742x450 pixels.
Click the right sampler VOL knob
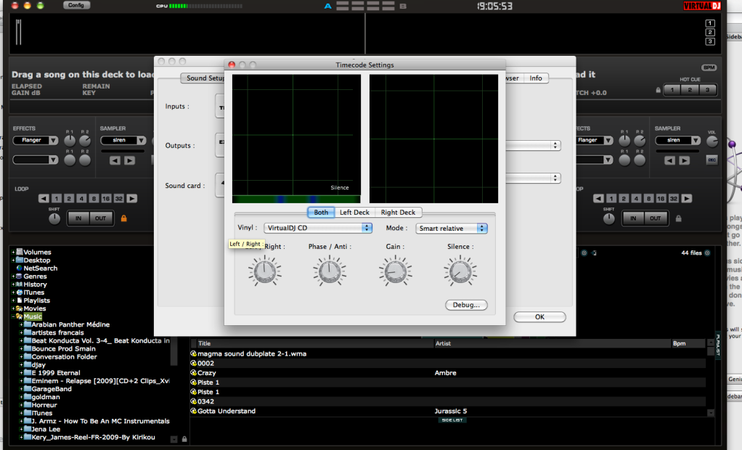pyautogui.click(x=712, y=141)
